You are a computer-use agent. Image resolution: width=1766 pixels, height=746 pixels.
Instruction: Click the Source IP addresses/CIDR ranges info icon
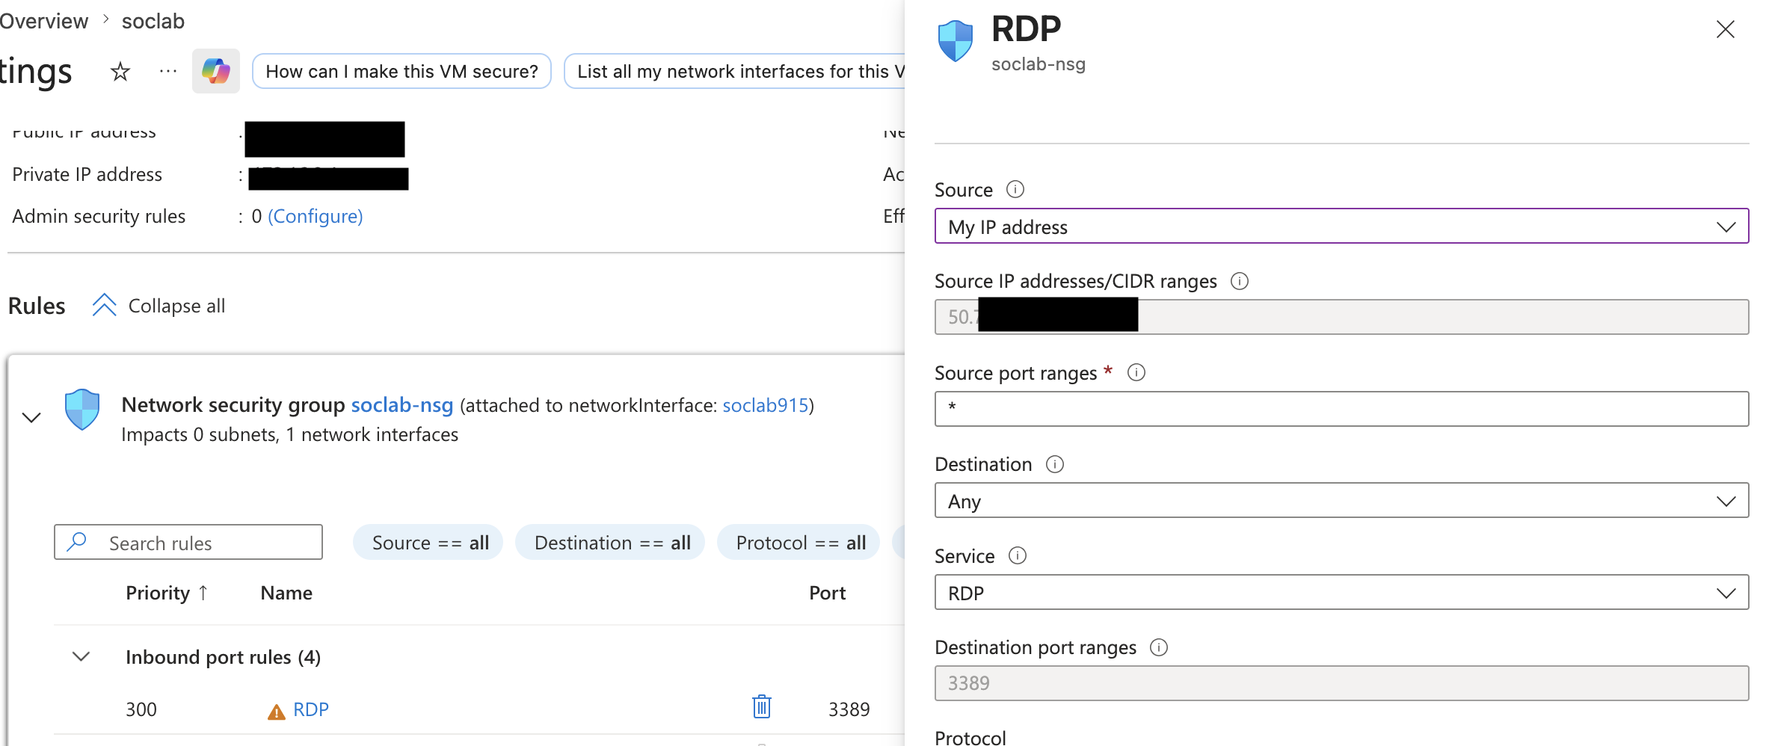coord(1240,281)
